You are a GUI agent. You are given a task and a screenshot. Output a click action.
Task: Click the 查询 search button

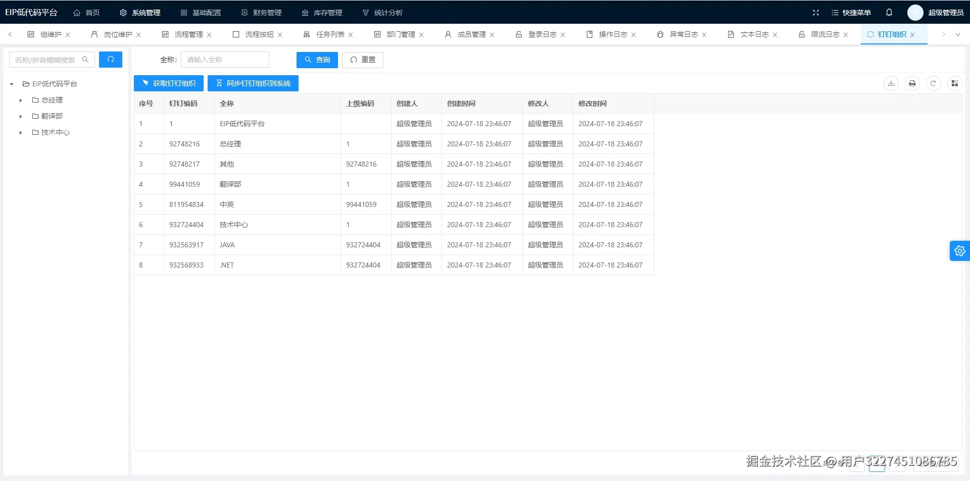point(317,60)
